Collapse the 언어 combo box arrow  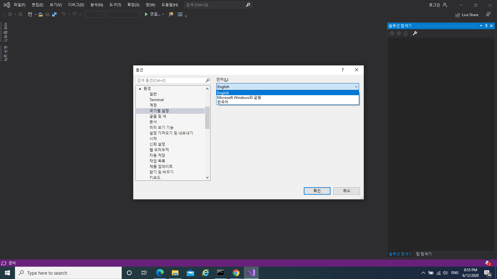point(356,87)
